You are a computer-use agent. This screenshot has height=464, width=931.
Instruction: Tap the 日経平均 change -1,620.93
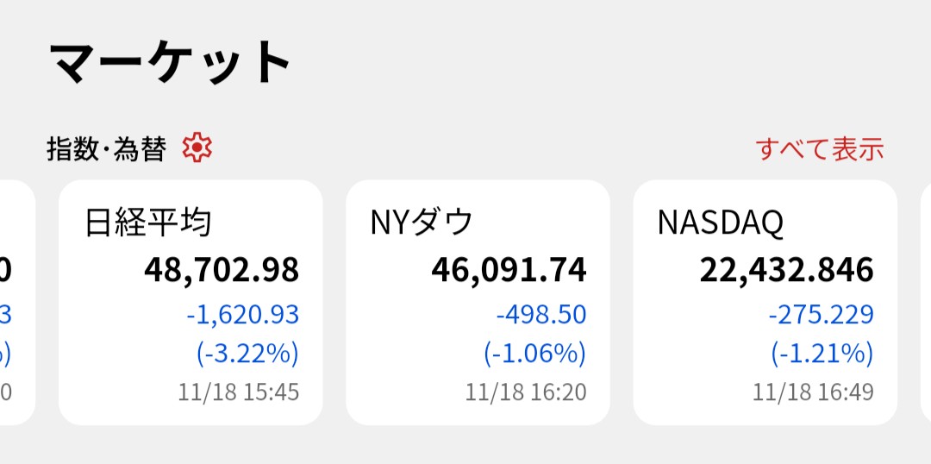(242, 315)
